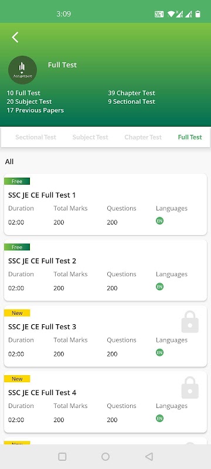Viewport: 211px width, 469px height.
Task: Tap Android recent apps square button
Action: (x=62, y=457)
